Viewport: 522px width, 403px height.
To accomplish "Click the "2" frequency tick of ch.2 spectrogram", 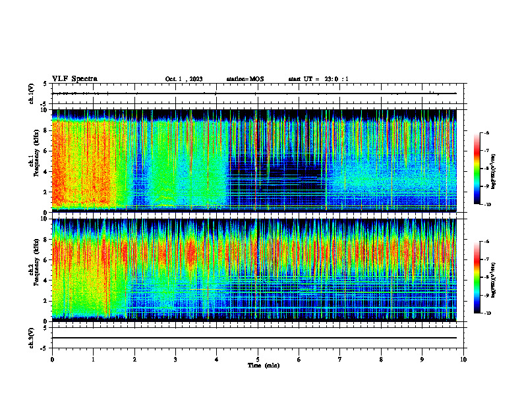I will tap(45, 301).
